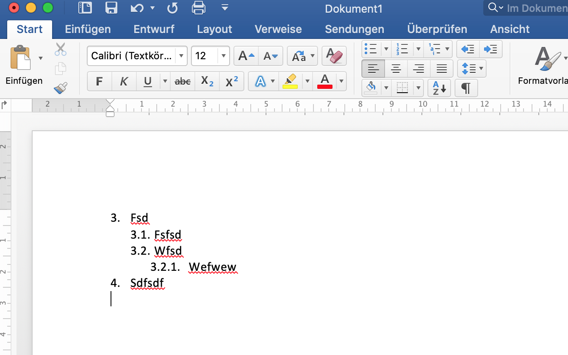Decrease the paragraph indent
This screenshot has width=568, height=355.
click(x=468, y=49)
